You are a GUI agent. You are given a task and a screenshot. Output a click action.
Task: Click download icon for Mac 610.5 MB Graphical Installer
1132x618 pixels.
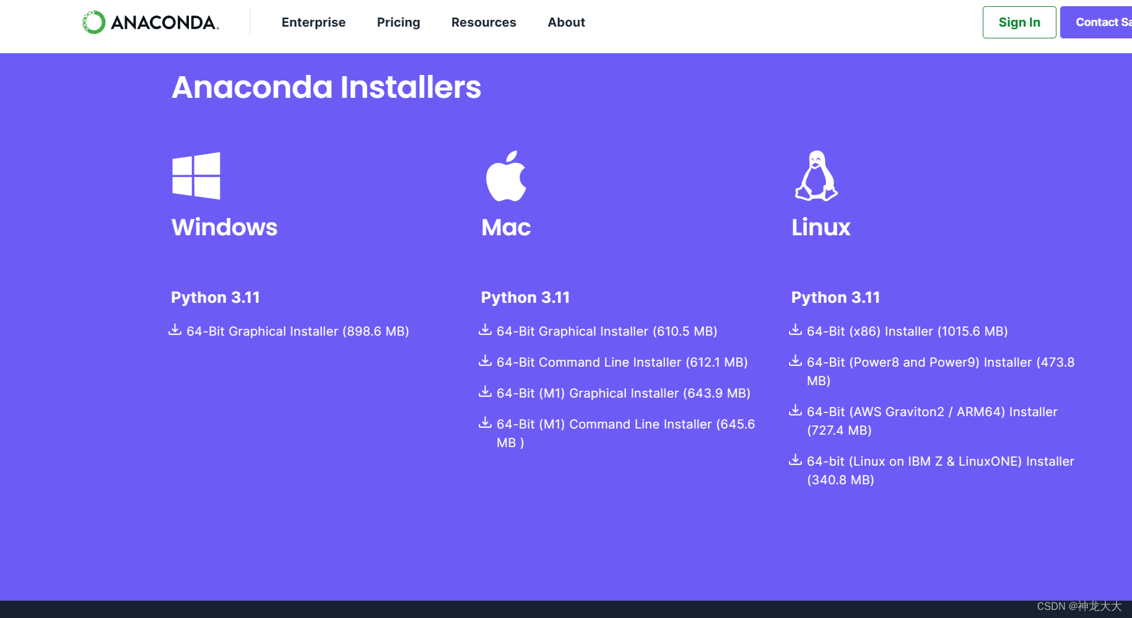tap(485, 329)
